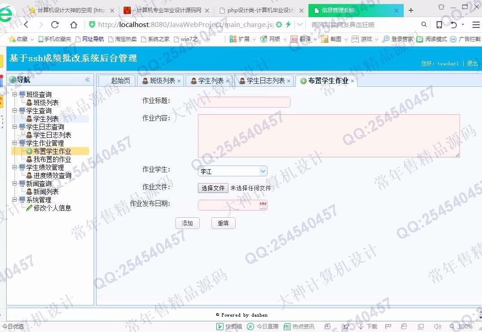Click 热点资讯 in the status bar
Image resolution: width=482 pixels, height=332 pixels.
(x=299, y=327)
